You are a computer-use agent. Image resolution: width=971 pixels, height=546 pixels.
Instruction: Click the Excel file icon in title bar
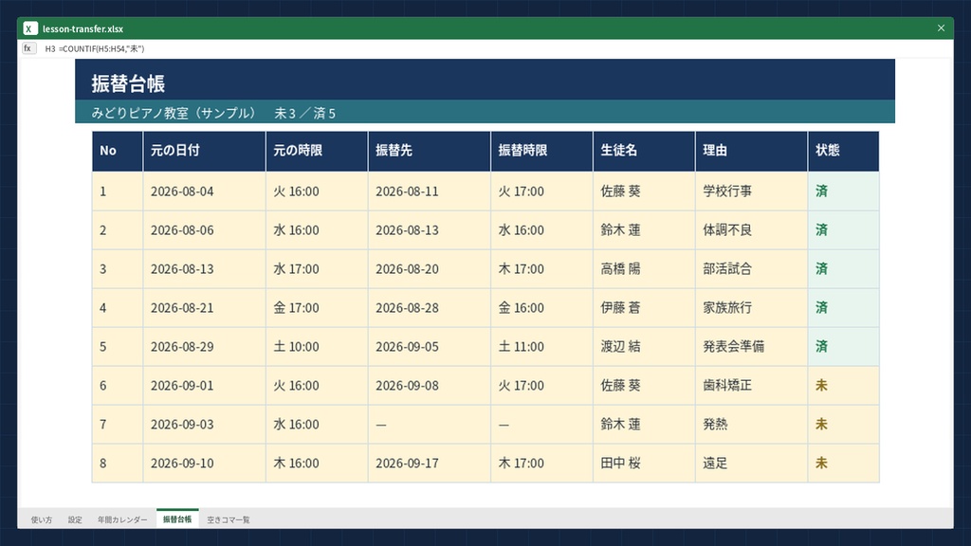29,28
